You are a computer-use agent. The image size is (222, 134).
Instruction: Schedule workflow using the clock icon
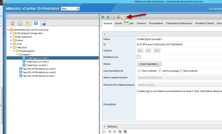pos(113,17)
